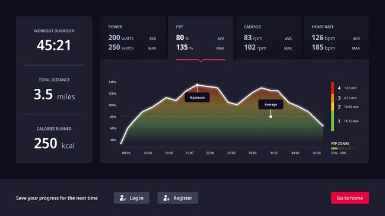Click the 126 bpm average heart rate
Image resolution: width=385 pixels, height=216 pixels.
pyautogui.click(x=323, y=38)
